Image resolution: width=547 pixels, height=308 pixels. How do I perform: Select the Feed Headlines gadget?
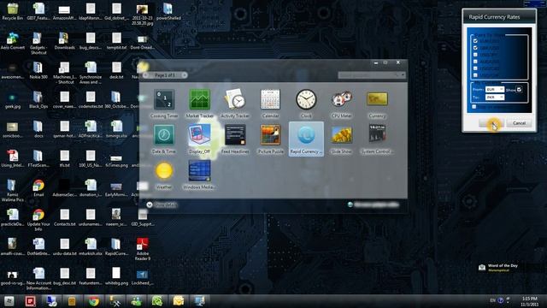click(235, 139)
